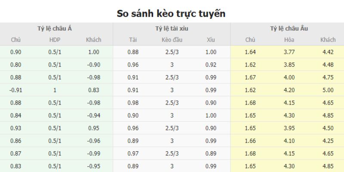Image resolution: width=344 pixels, height=172 pixels.
Task: Select the away odds value 4.25
Action: tap(328, 140)
